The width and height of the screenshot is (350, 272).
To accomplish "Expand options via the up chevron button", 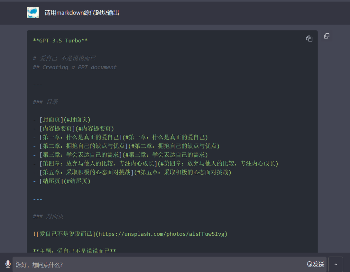I will click(x=336, y=264).
